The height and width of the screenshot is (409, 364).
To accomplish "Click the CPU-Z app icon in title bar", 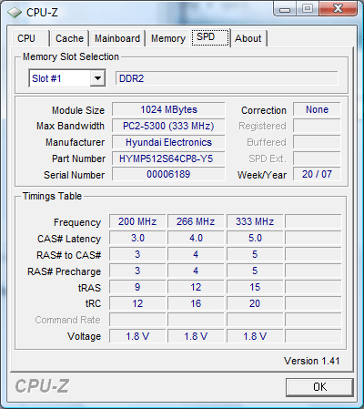I will (15, 13).
